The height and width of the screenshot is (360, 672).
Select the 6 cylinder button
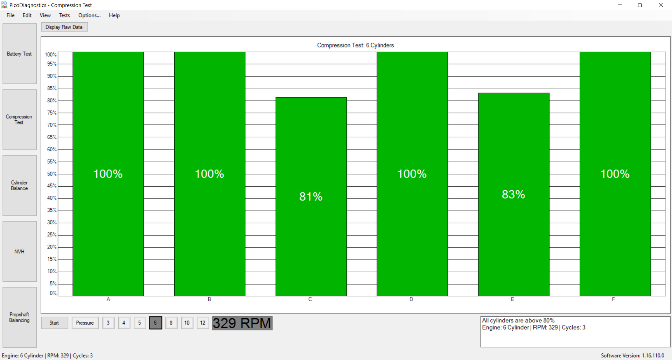point(155,323)
